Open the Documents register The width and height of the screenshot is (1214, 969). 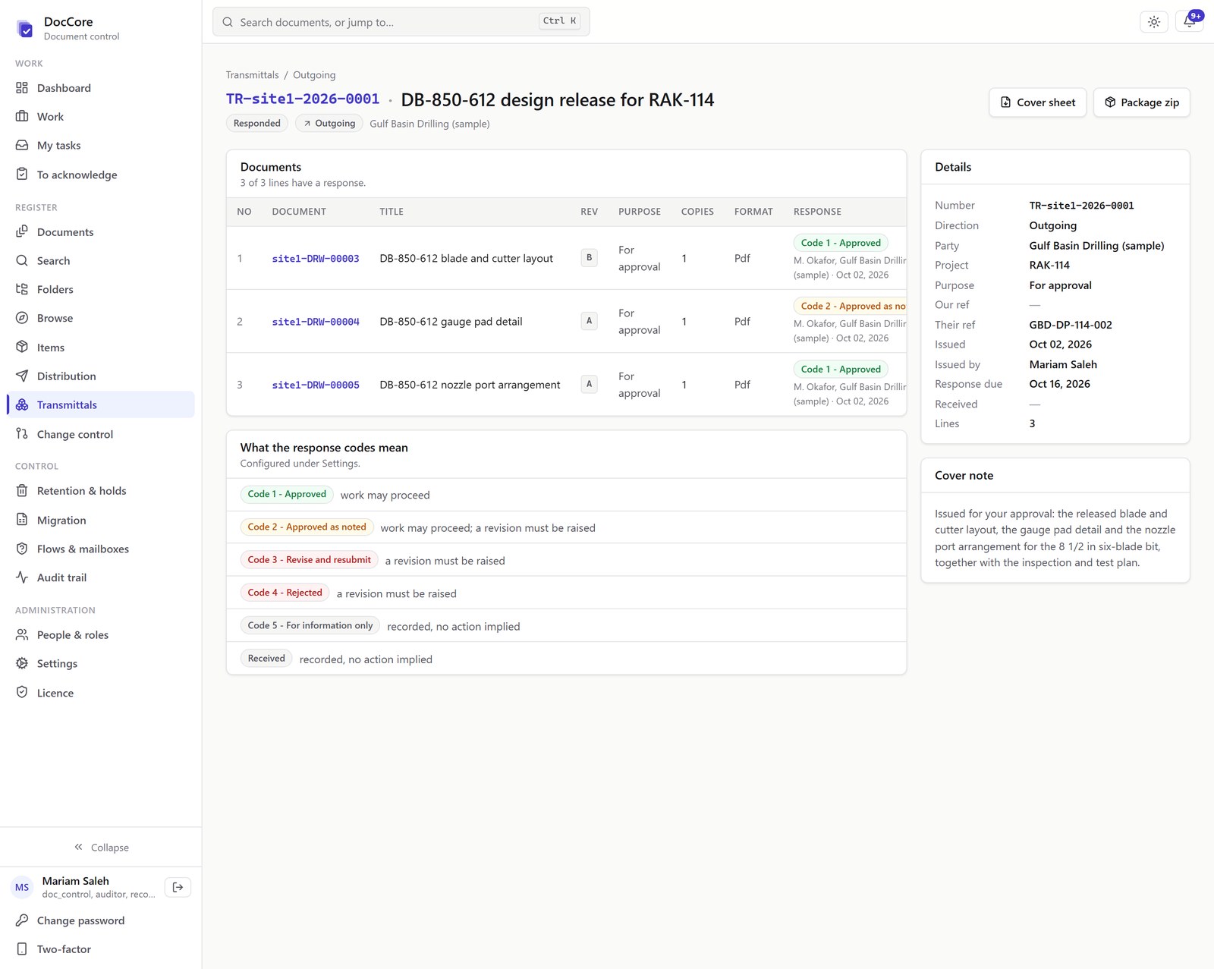click(x=100, y=232)
